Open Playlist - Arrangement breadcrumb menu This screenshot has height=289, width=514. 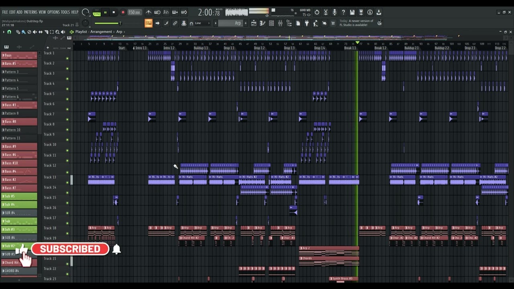pyautogui.click(x=94, y=32)
